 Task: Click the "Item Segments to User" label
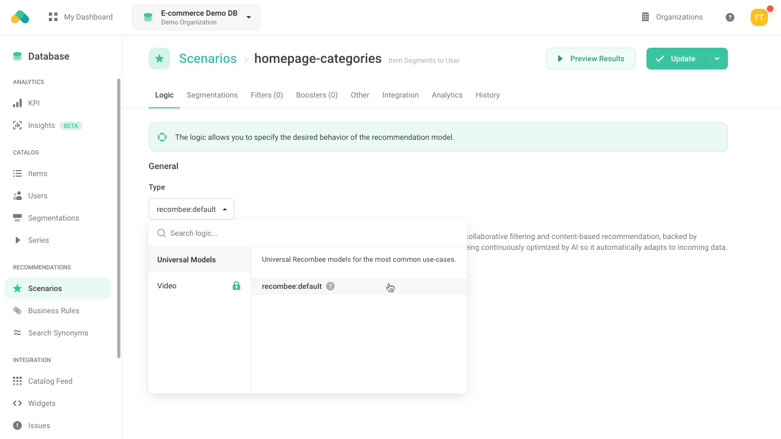(424, 61)
